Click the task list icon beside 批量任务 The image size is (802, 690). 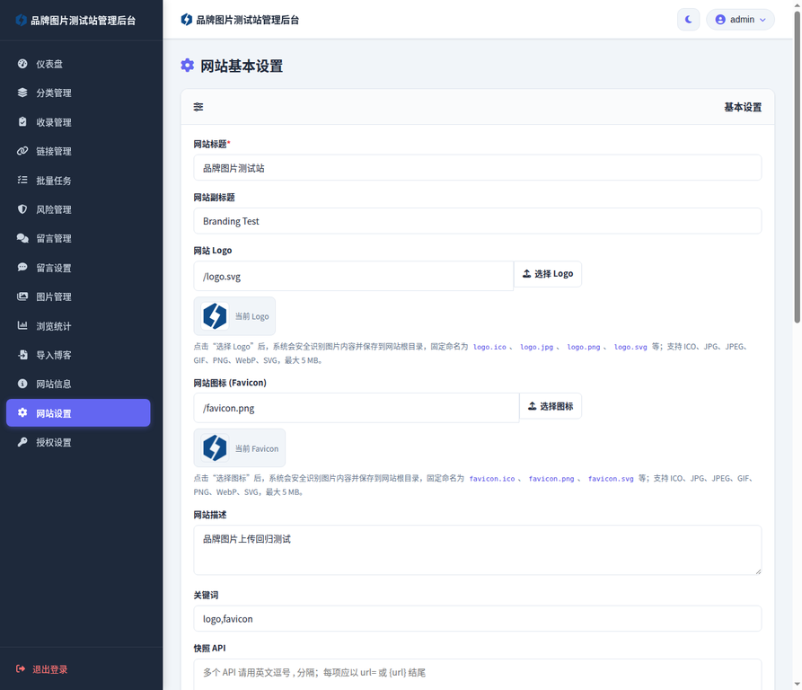pyautogui.click(x=22, y=180)
